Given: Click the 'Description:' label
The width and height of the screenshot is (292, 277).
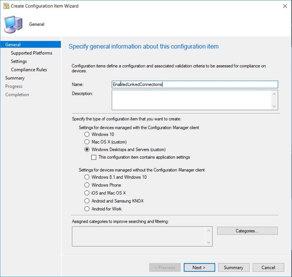Looking at the screenshot, I should [x=82, y=93].
